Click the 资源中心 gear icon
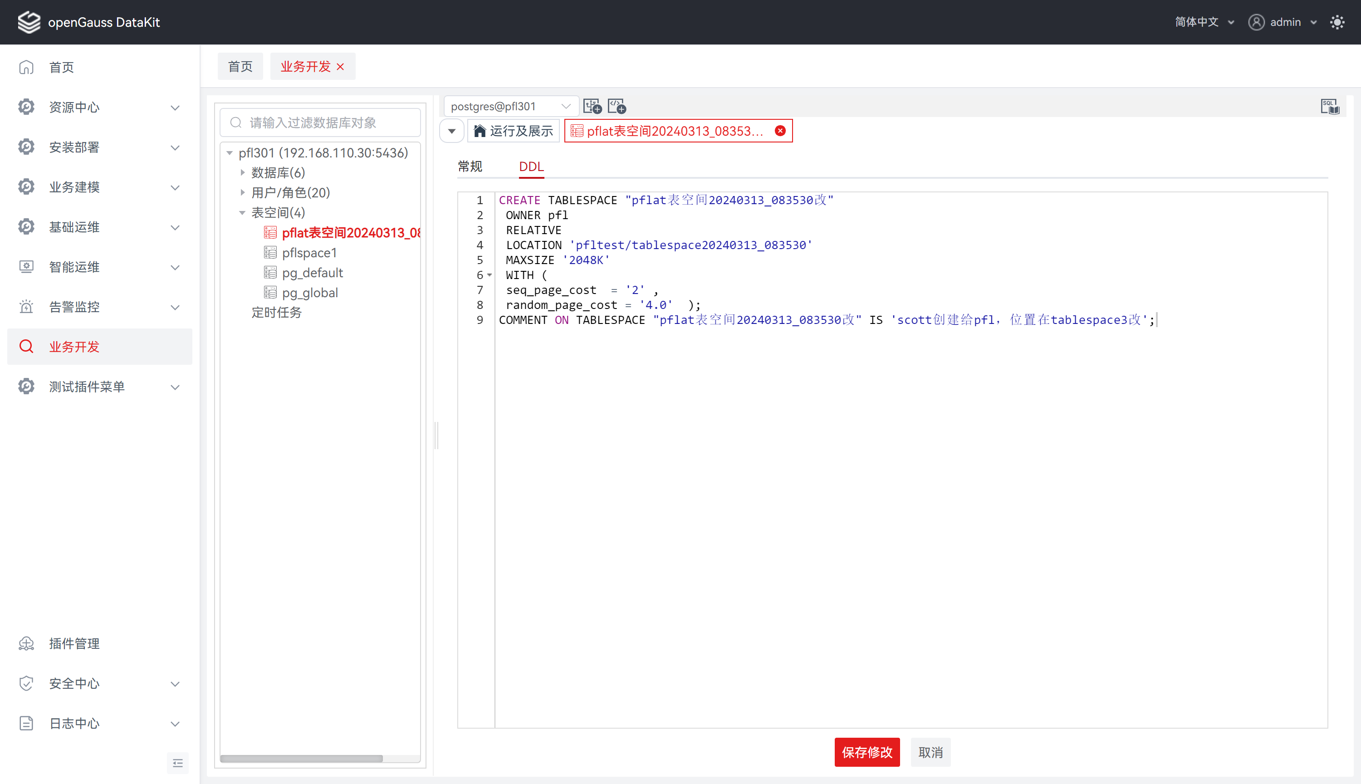Screen dimensions: 1361x784 point(26,107)
